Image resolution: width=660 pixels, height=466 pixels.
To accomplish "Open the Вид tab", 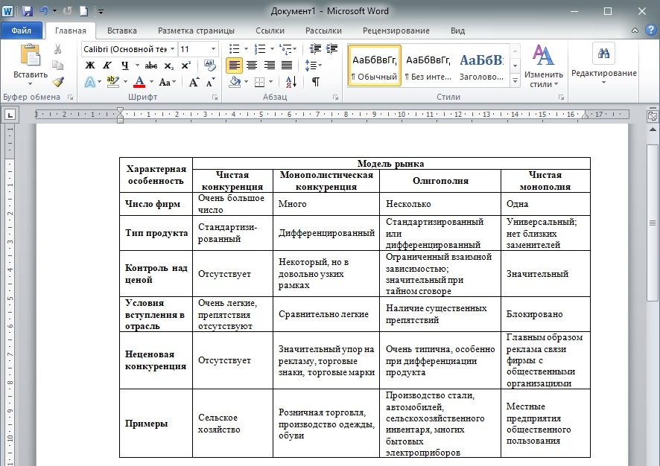I will (457, 31).
